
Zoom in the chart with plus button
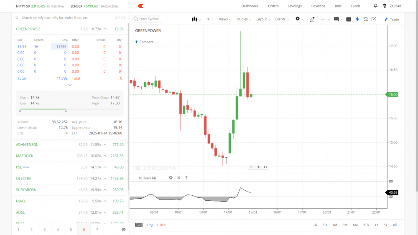click(258, 167)
